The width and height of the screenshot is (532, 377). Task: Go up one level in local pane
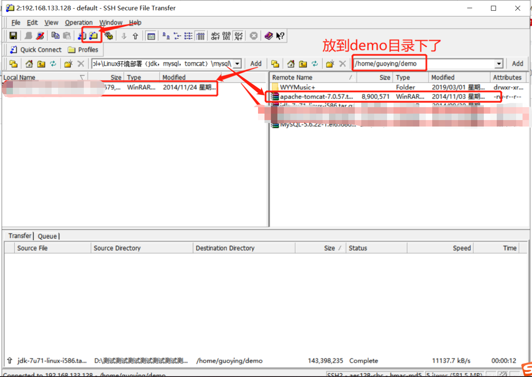[x=41, y=64]
